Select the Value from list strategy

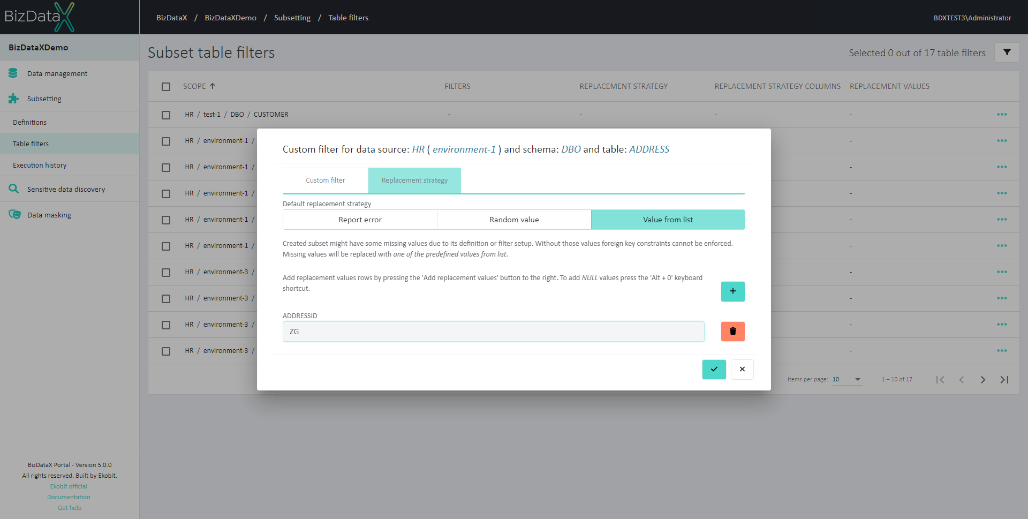[668, 220]
